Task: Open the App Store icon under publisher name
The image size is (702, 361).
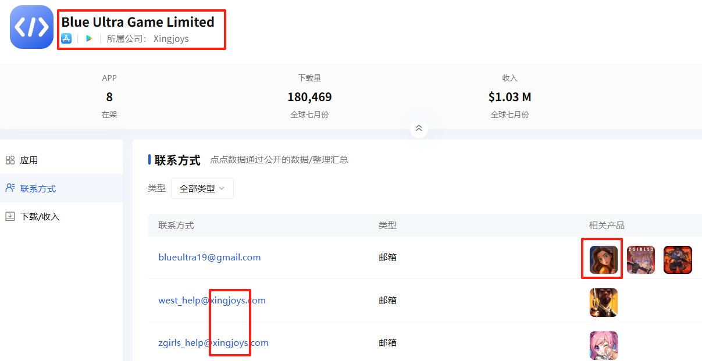Action: [66, 38]
